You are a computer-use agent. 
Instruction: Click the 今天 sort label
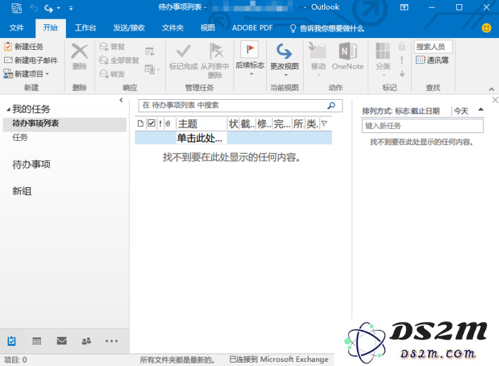461,111
